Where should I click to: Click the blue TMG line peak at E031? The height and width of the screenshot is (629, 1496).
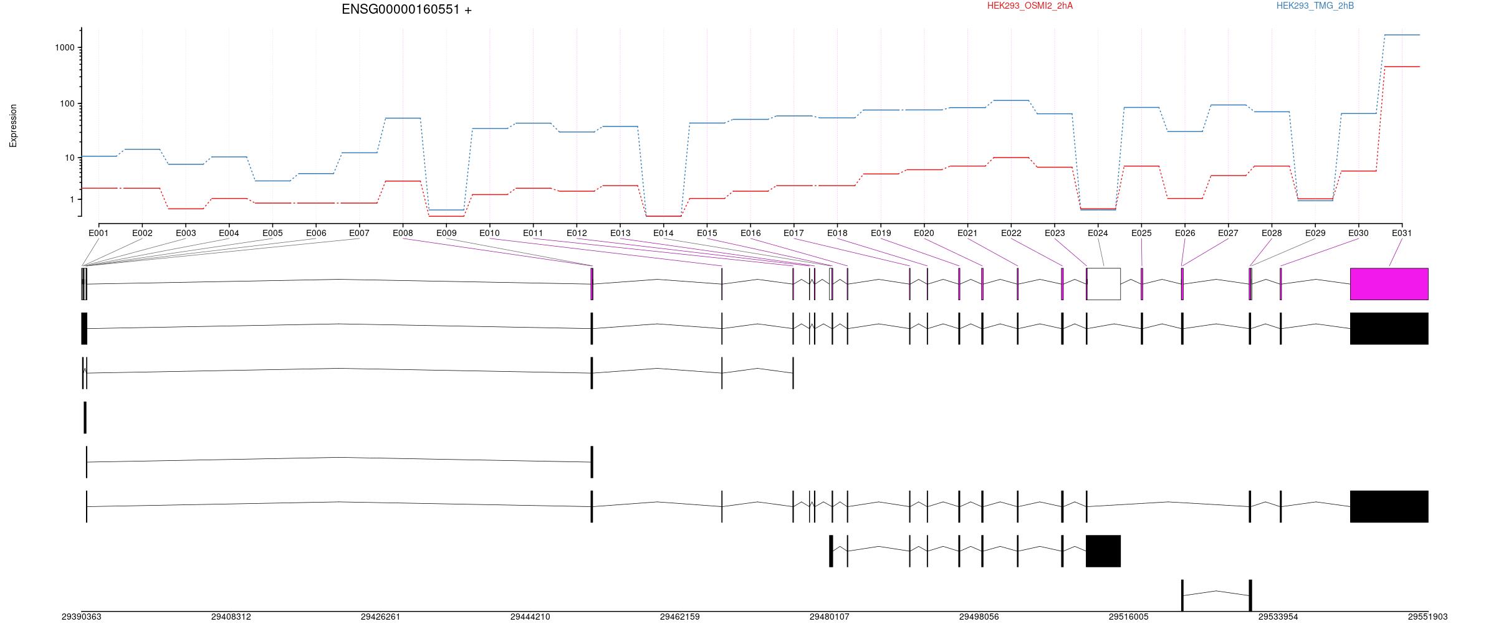coord(1402,35)
